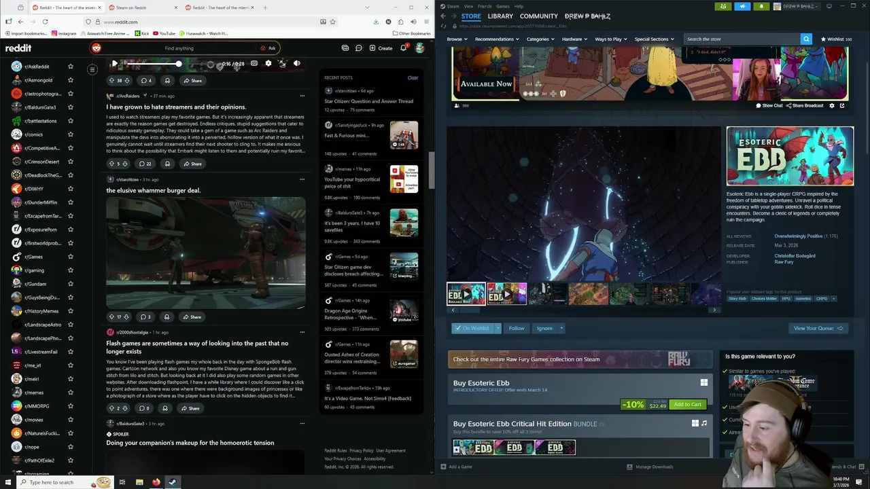This screenshot has height=489, width=870.
Task: Open Ways to Play dropdown
Action: point(612,39)
